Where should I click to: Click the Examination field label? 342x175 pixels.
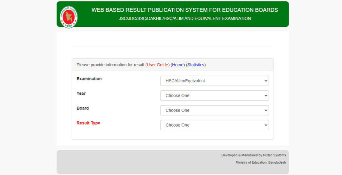click(x=89, y=79)
